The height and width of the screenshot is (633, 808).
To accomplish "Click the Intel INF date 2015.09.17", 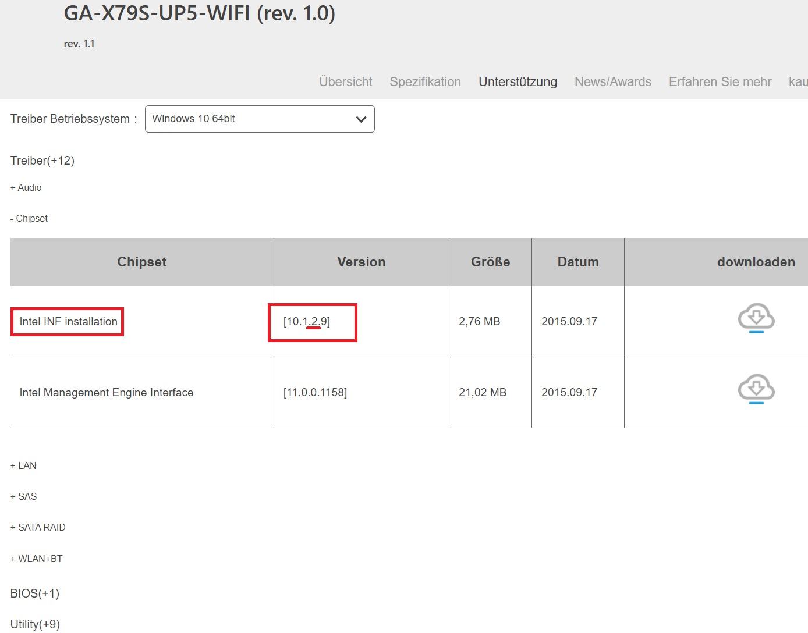I will (569, 321).
